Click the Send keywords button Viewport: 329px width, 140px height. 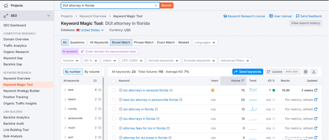coord(248,71)
